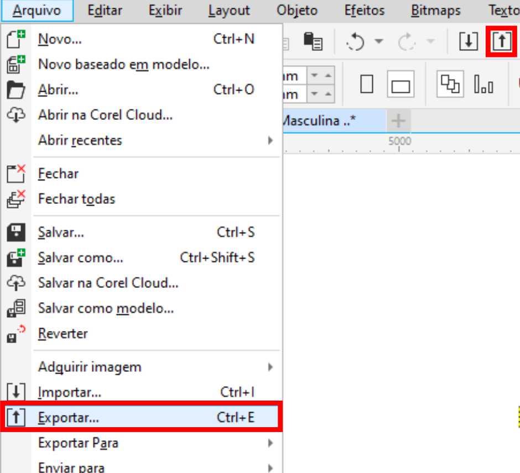Click the Export icon in the toolbar
Image resolution: width=520 pixels, height=473 pixels.
pos(501,41)
